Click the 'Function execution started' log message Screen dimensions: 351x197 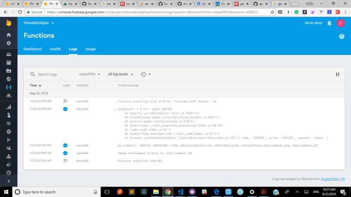pos(140,161)
